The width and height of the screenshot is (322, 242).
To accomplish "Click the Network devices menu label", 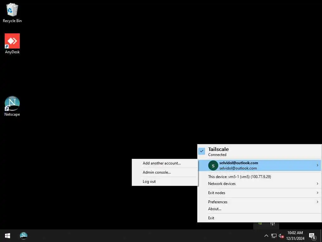I will (x=222, y=184).
